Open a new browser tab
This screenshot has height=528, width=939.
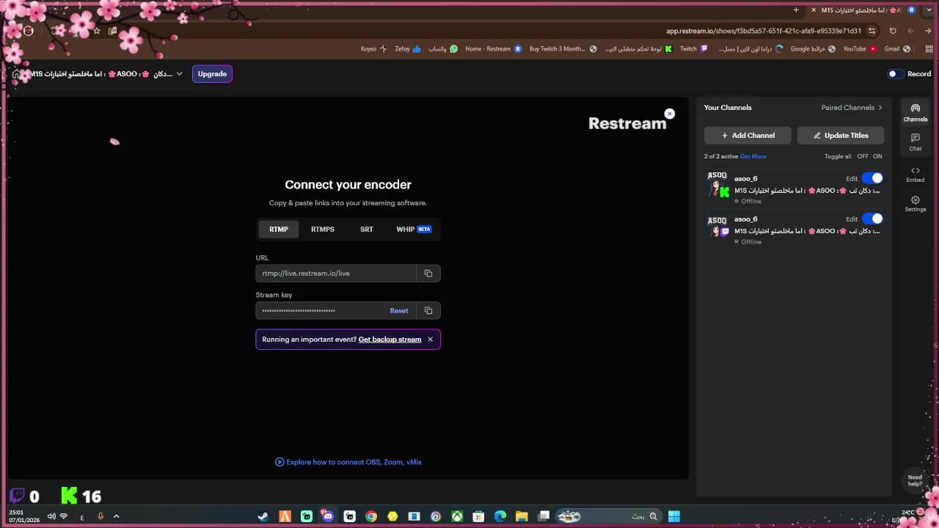pyautogui.click(x=796, y=10)
